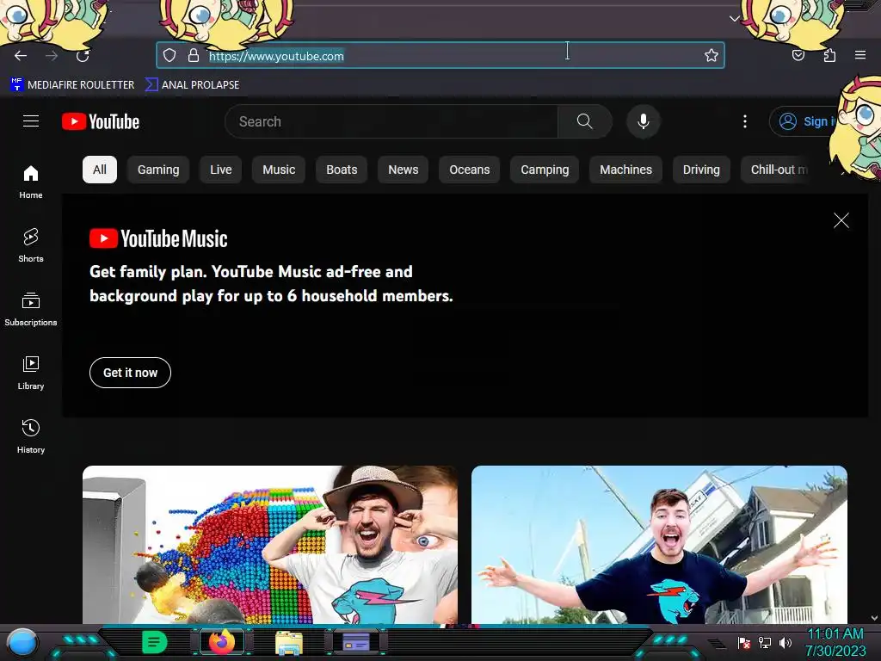
Task: Select the Camping filter chip
Action: click(x=545, y=170)
